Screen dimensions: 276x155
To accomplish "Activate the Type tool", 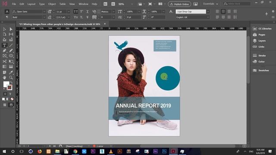I will pyautogui.click(x=4, y=45).
